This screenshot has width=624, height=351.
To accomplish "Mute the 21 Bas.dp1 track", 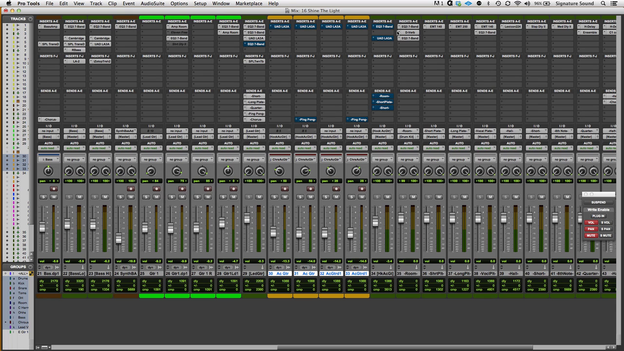I will 54,197.
